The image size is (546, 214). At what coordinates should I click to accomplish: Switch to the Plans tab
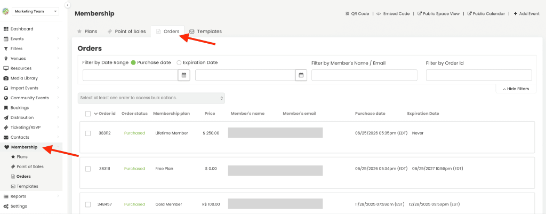click(x=87, y=31)
